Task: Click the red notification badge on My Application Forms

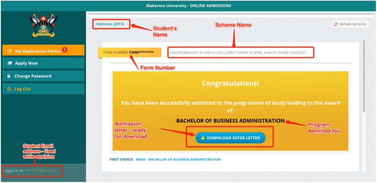Action: click(65, 50)
